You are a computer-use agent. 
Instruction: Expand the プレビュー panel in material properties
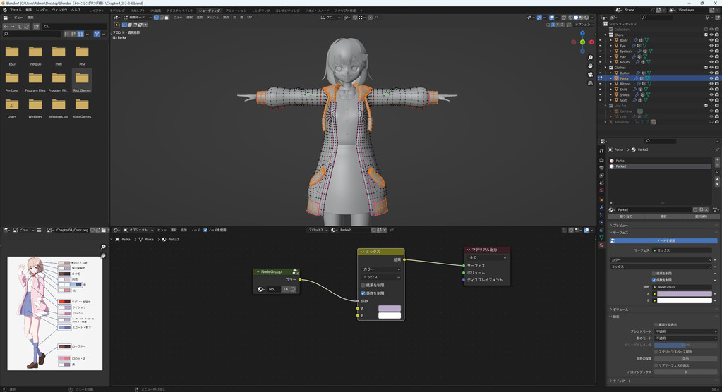click(x=621, y=226)
